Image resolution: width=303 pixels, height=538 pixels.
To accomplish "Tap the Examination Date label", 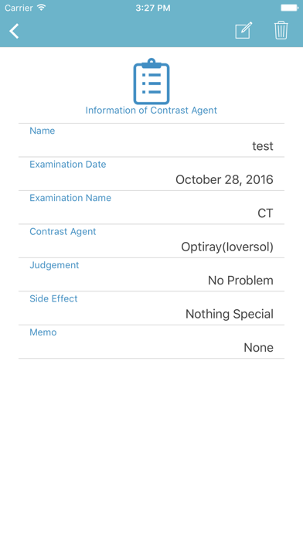I will [67, 165].
